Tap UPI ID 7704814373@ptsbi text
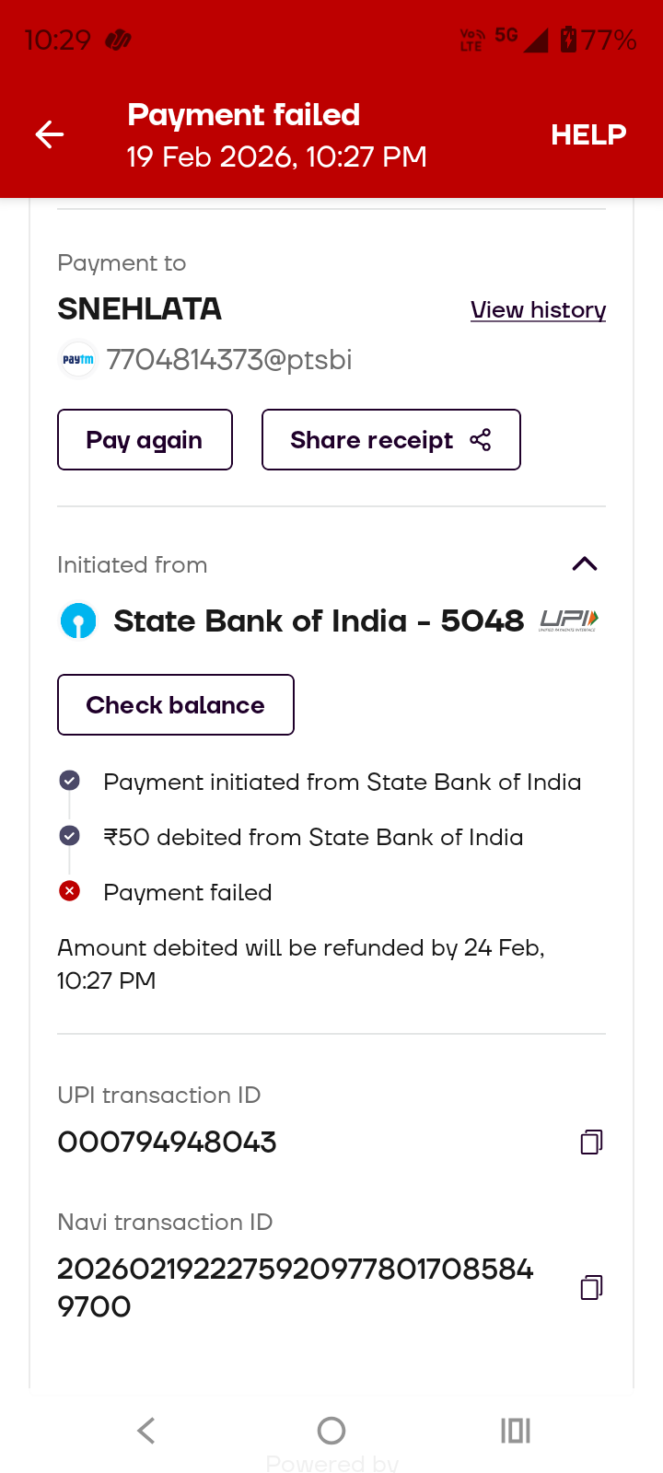Screen dimensions: 663x1473 pyautogui.click(x=229, y=360)
